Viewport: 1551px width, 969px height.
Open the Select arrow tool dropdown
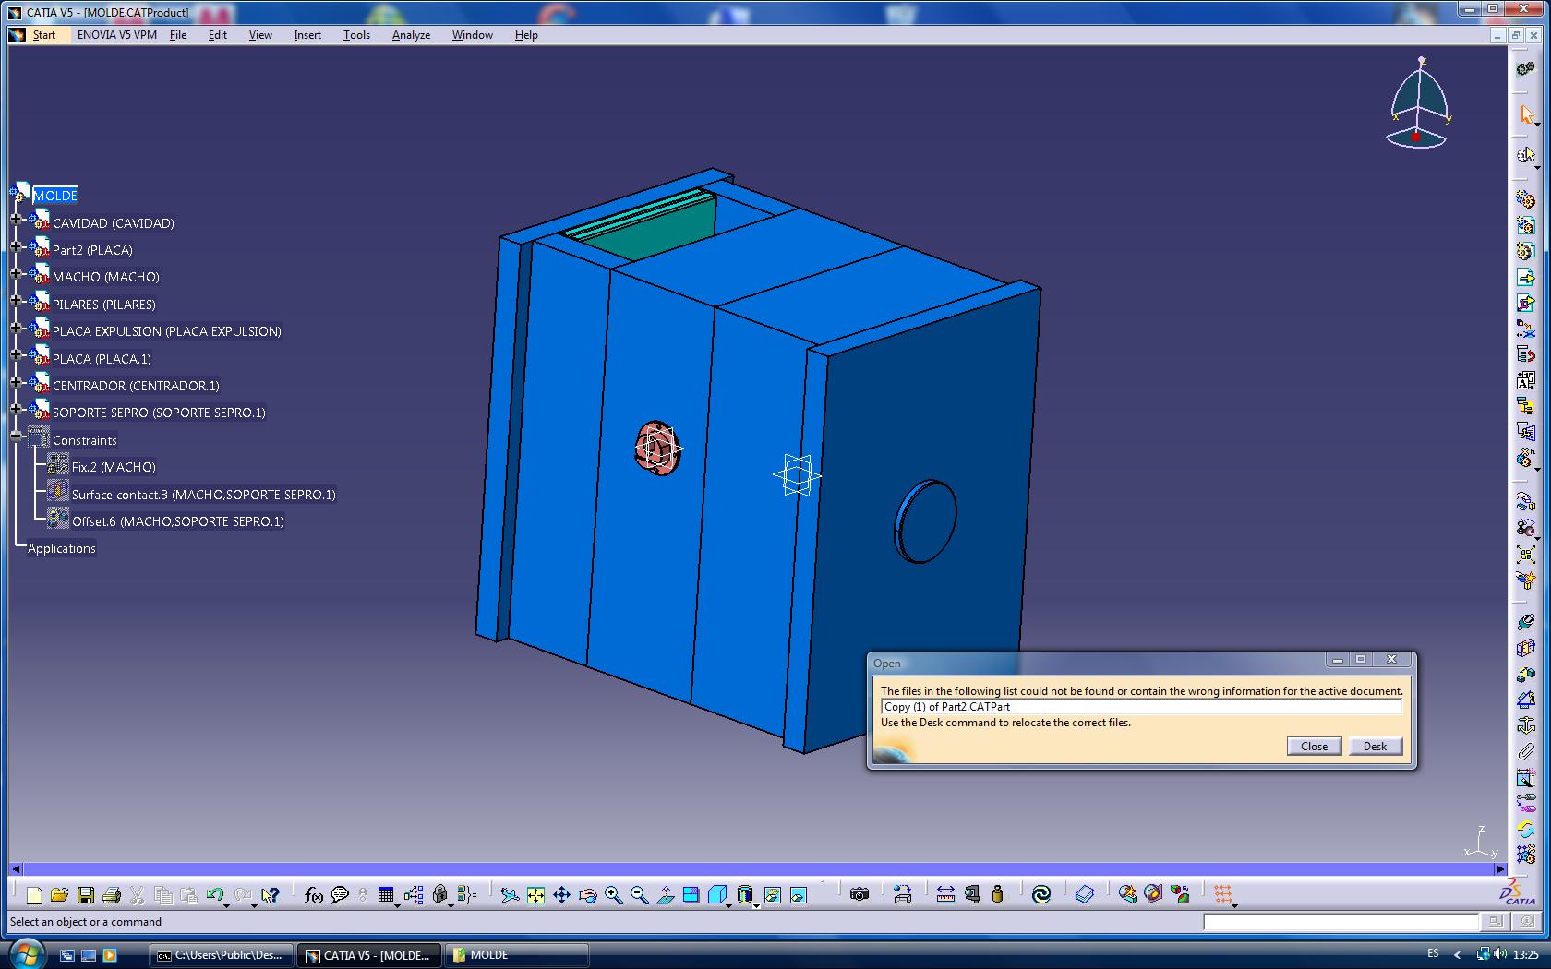(x=1537, y=126)
